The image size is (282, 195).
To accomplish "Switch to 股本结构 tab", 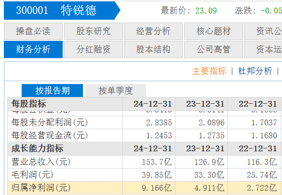I will coord(153,49).
